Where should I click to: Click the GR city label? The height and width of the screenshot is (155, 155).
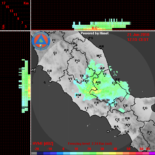49,71
